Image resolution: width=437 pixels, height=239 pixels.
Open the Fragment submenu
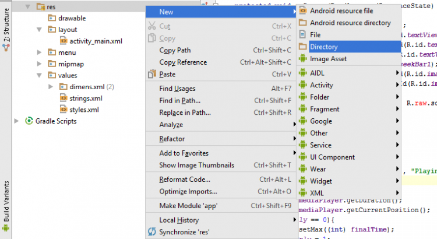click(325, 109)
